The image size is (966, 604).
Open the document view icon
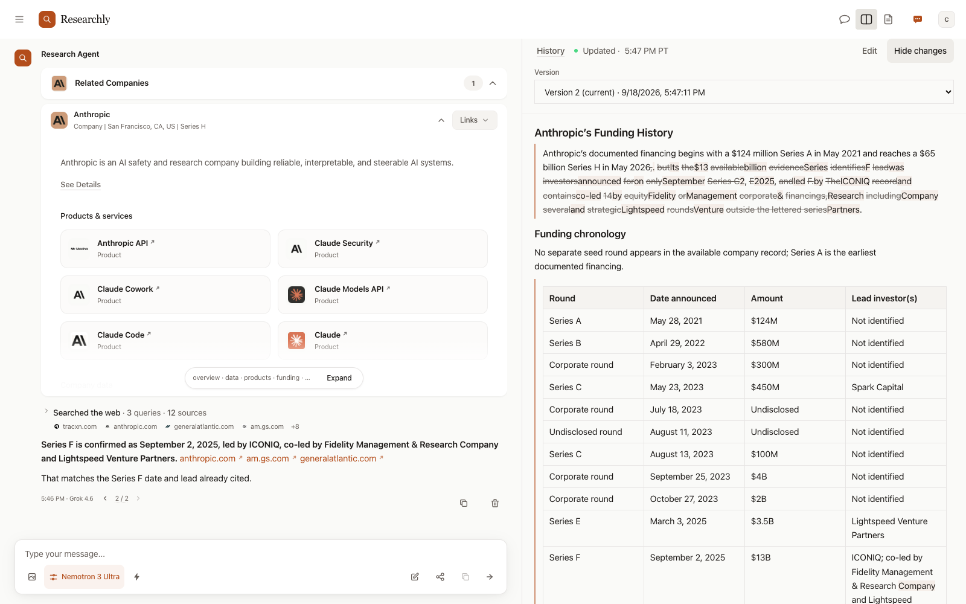[x=888, y=19]
